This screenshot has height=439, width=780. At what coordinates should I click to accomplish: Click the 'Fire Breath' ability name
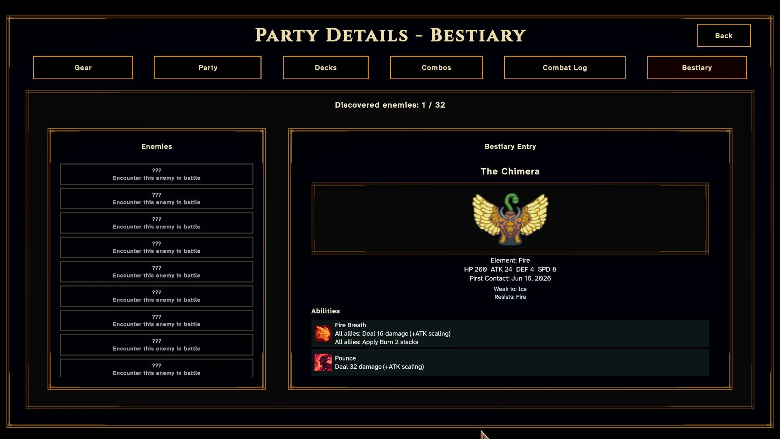[x=350, y=325]
